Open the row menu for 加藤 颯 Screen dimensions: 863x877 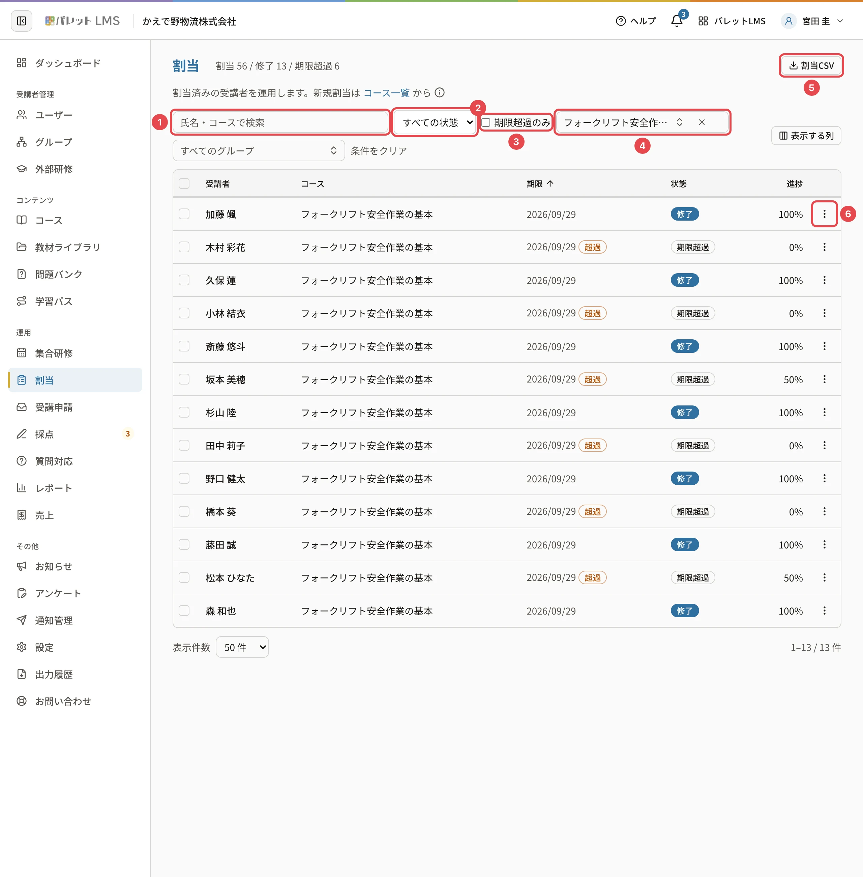tap(824, 214)
